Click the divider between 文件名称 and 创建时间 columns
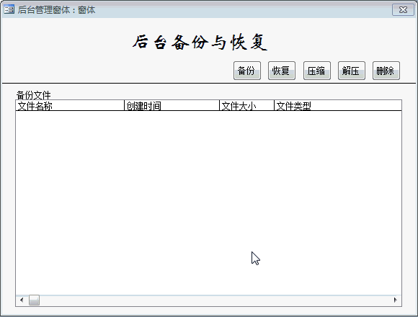This screenshot has height=317, width=418. point(124,106)
